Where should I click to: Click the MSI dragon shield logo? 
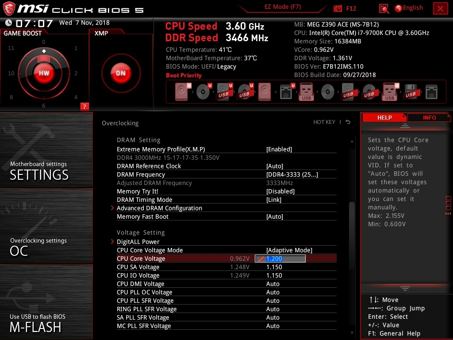9,9
